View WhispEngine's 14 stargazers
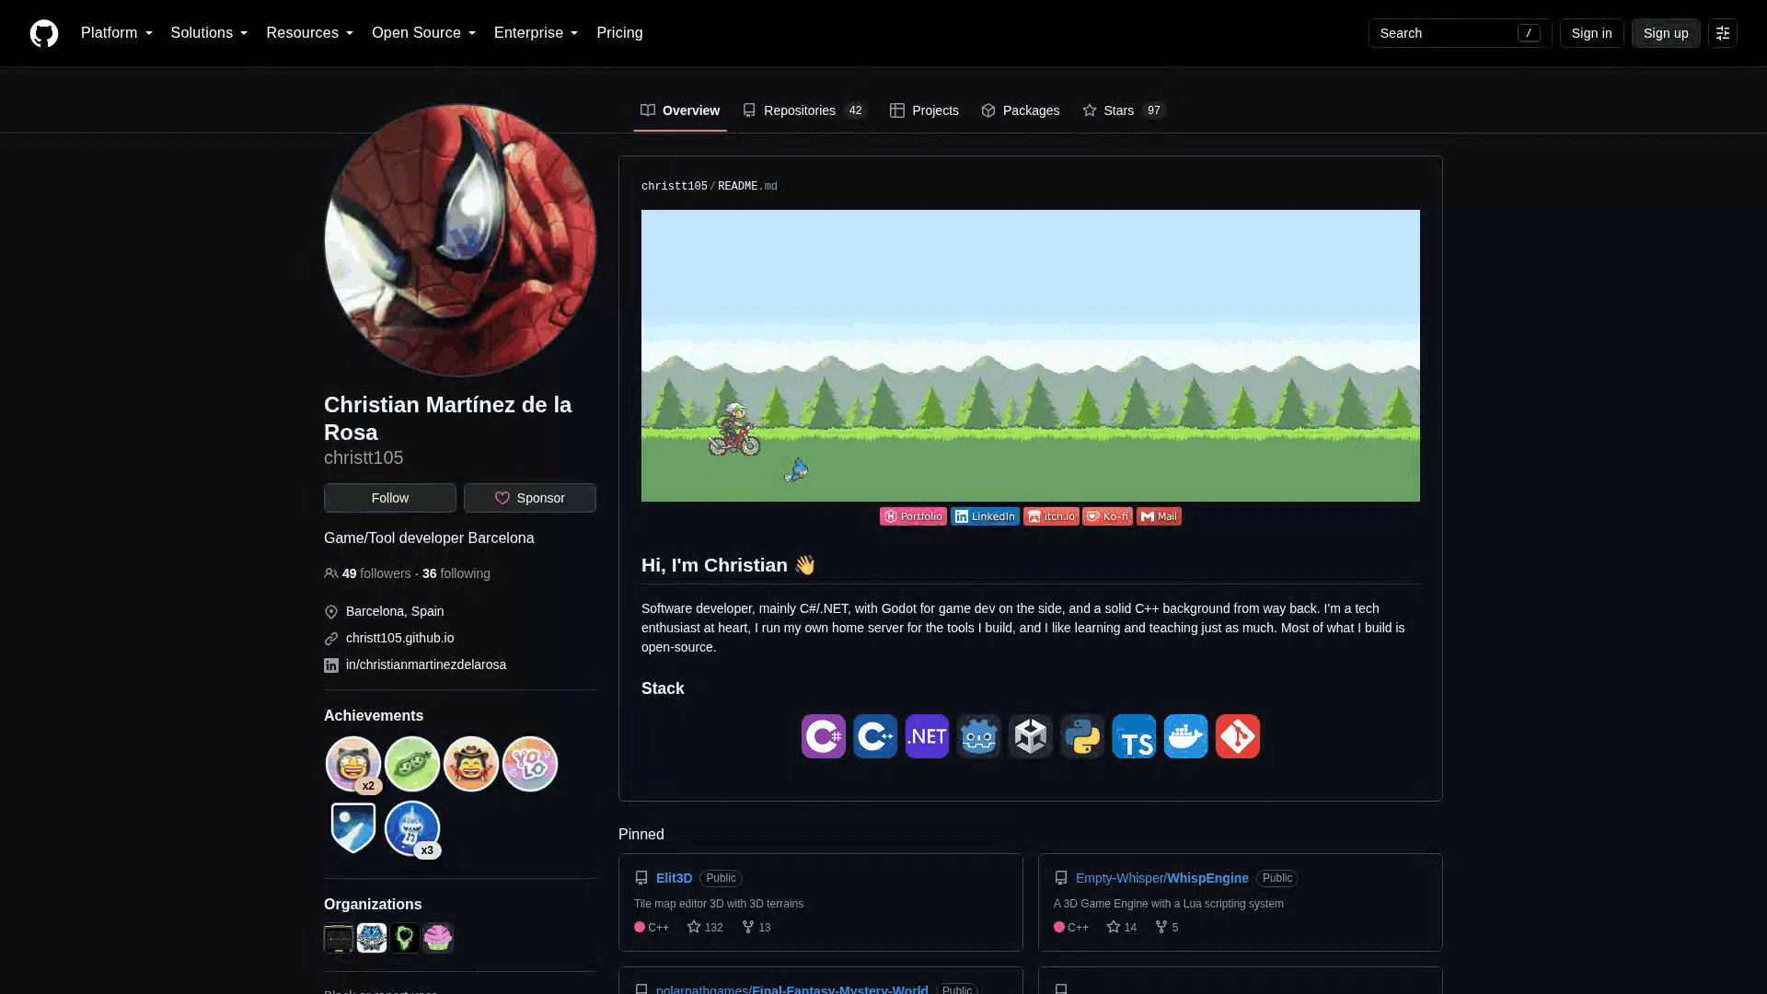This screenshot has height=994, width=1767. coord(1122,927)
